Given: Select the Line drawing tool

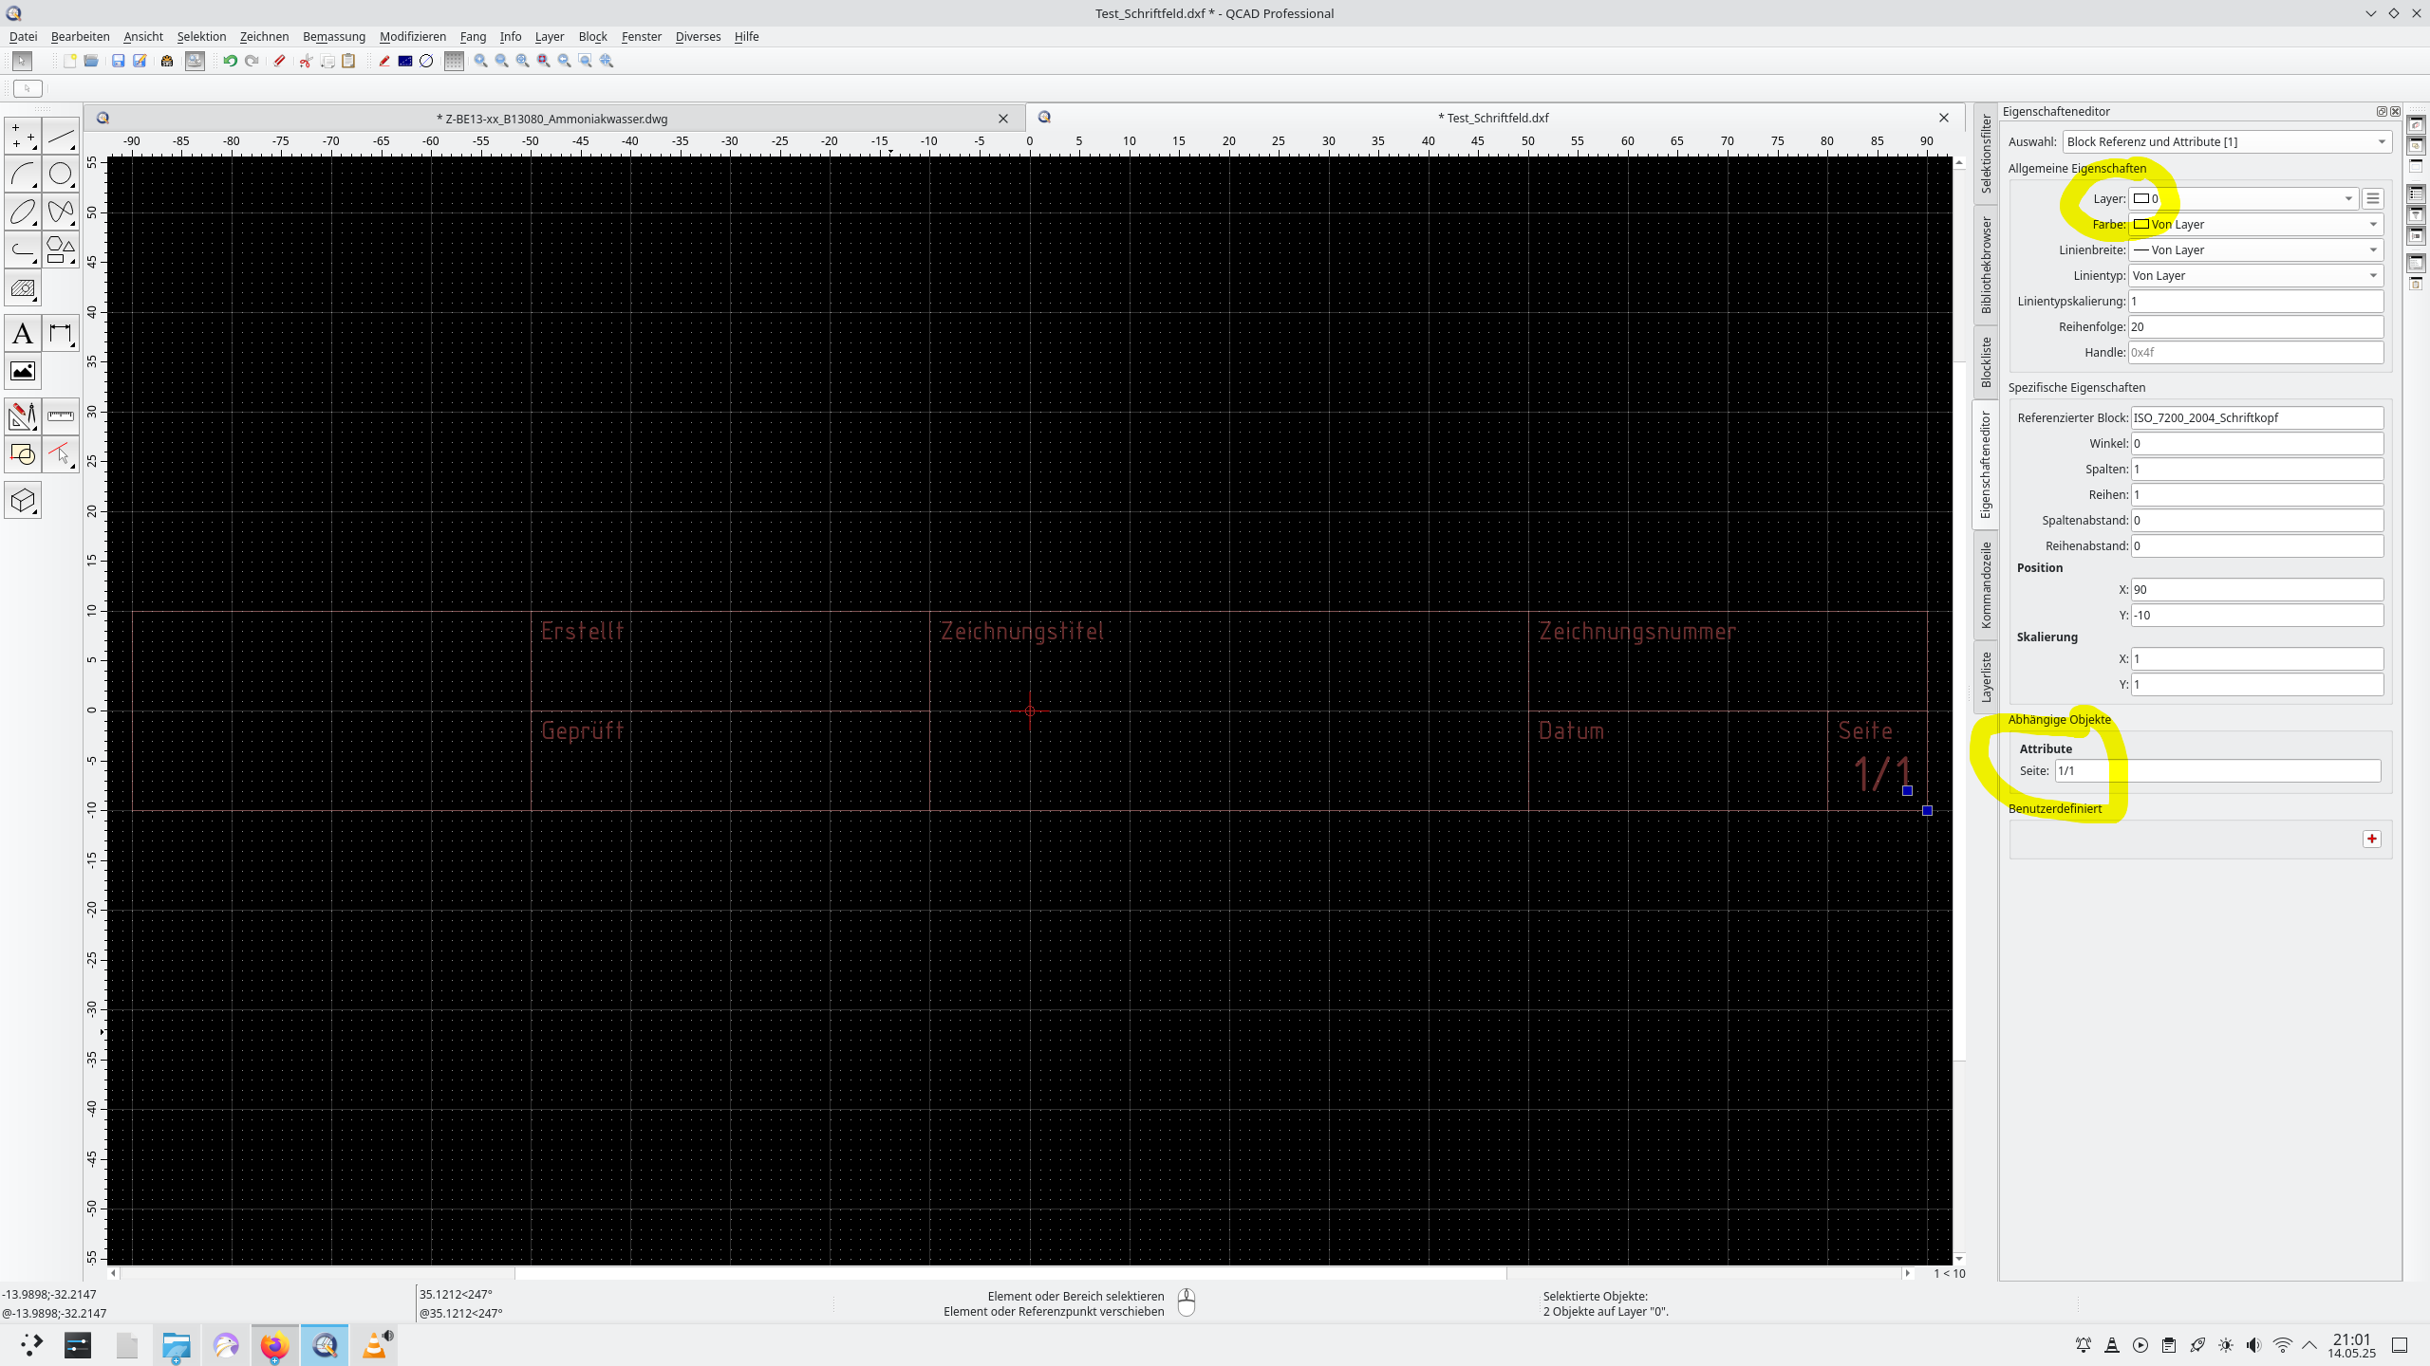Looking at the screenshot, I should pos(60,138).
